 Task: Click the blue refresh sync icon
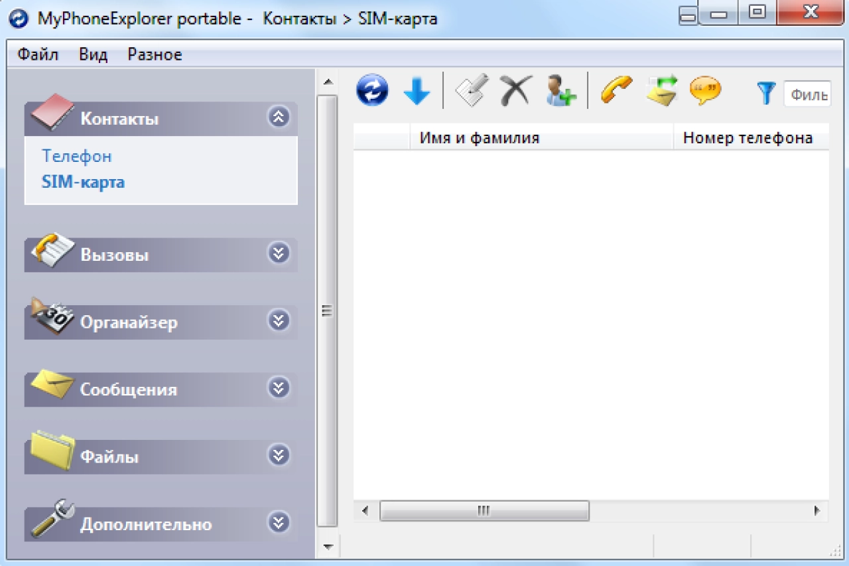pos(372,90)
